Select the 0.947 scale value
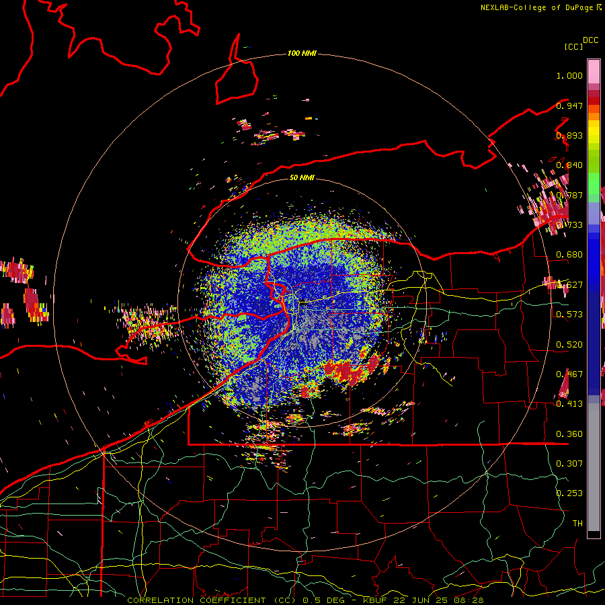The image size is (605, 605). pos(569,106)
